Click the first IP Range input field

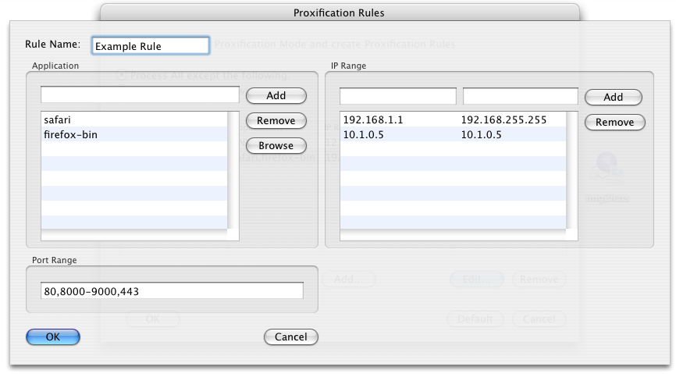pos(397,96)
